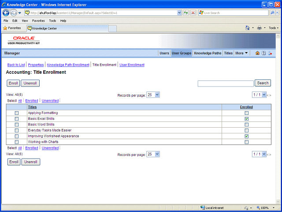Open the Help menu
Viewport: 282px width, 212px height.
click(x=63, y=21)
